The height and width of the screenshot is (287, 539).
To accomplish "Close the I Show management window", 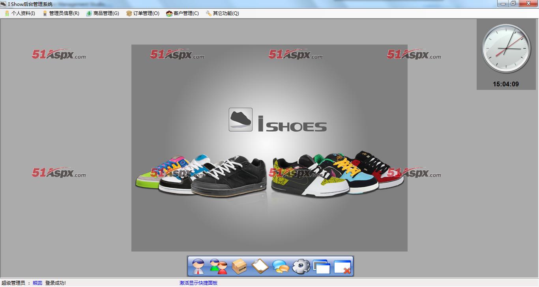I will tap(528, 4).
